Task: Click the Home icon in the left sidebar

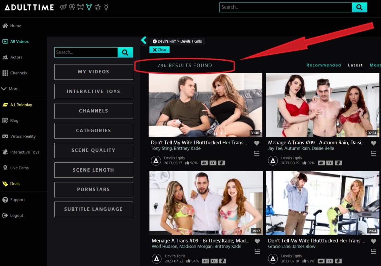Action: pyautogui.click(x=5, y=26)
